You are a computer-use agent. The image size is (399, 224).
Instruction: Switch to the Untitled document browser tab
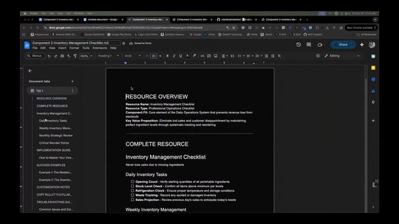point(103,19)
